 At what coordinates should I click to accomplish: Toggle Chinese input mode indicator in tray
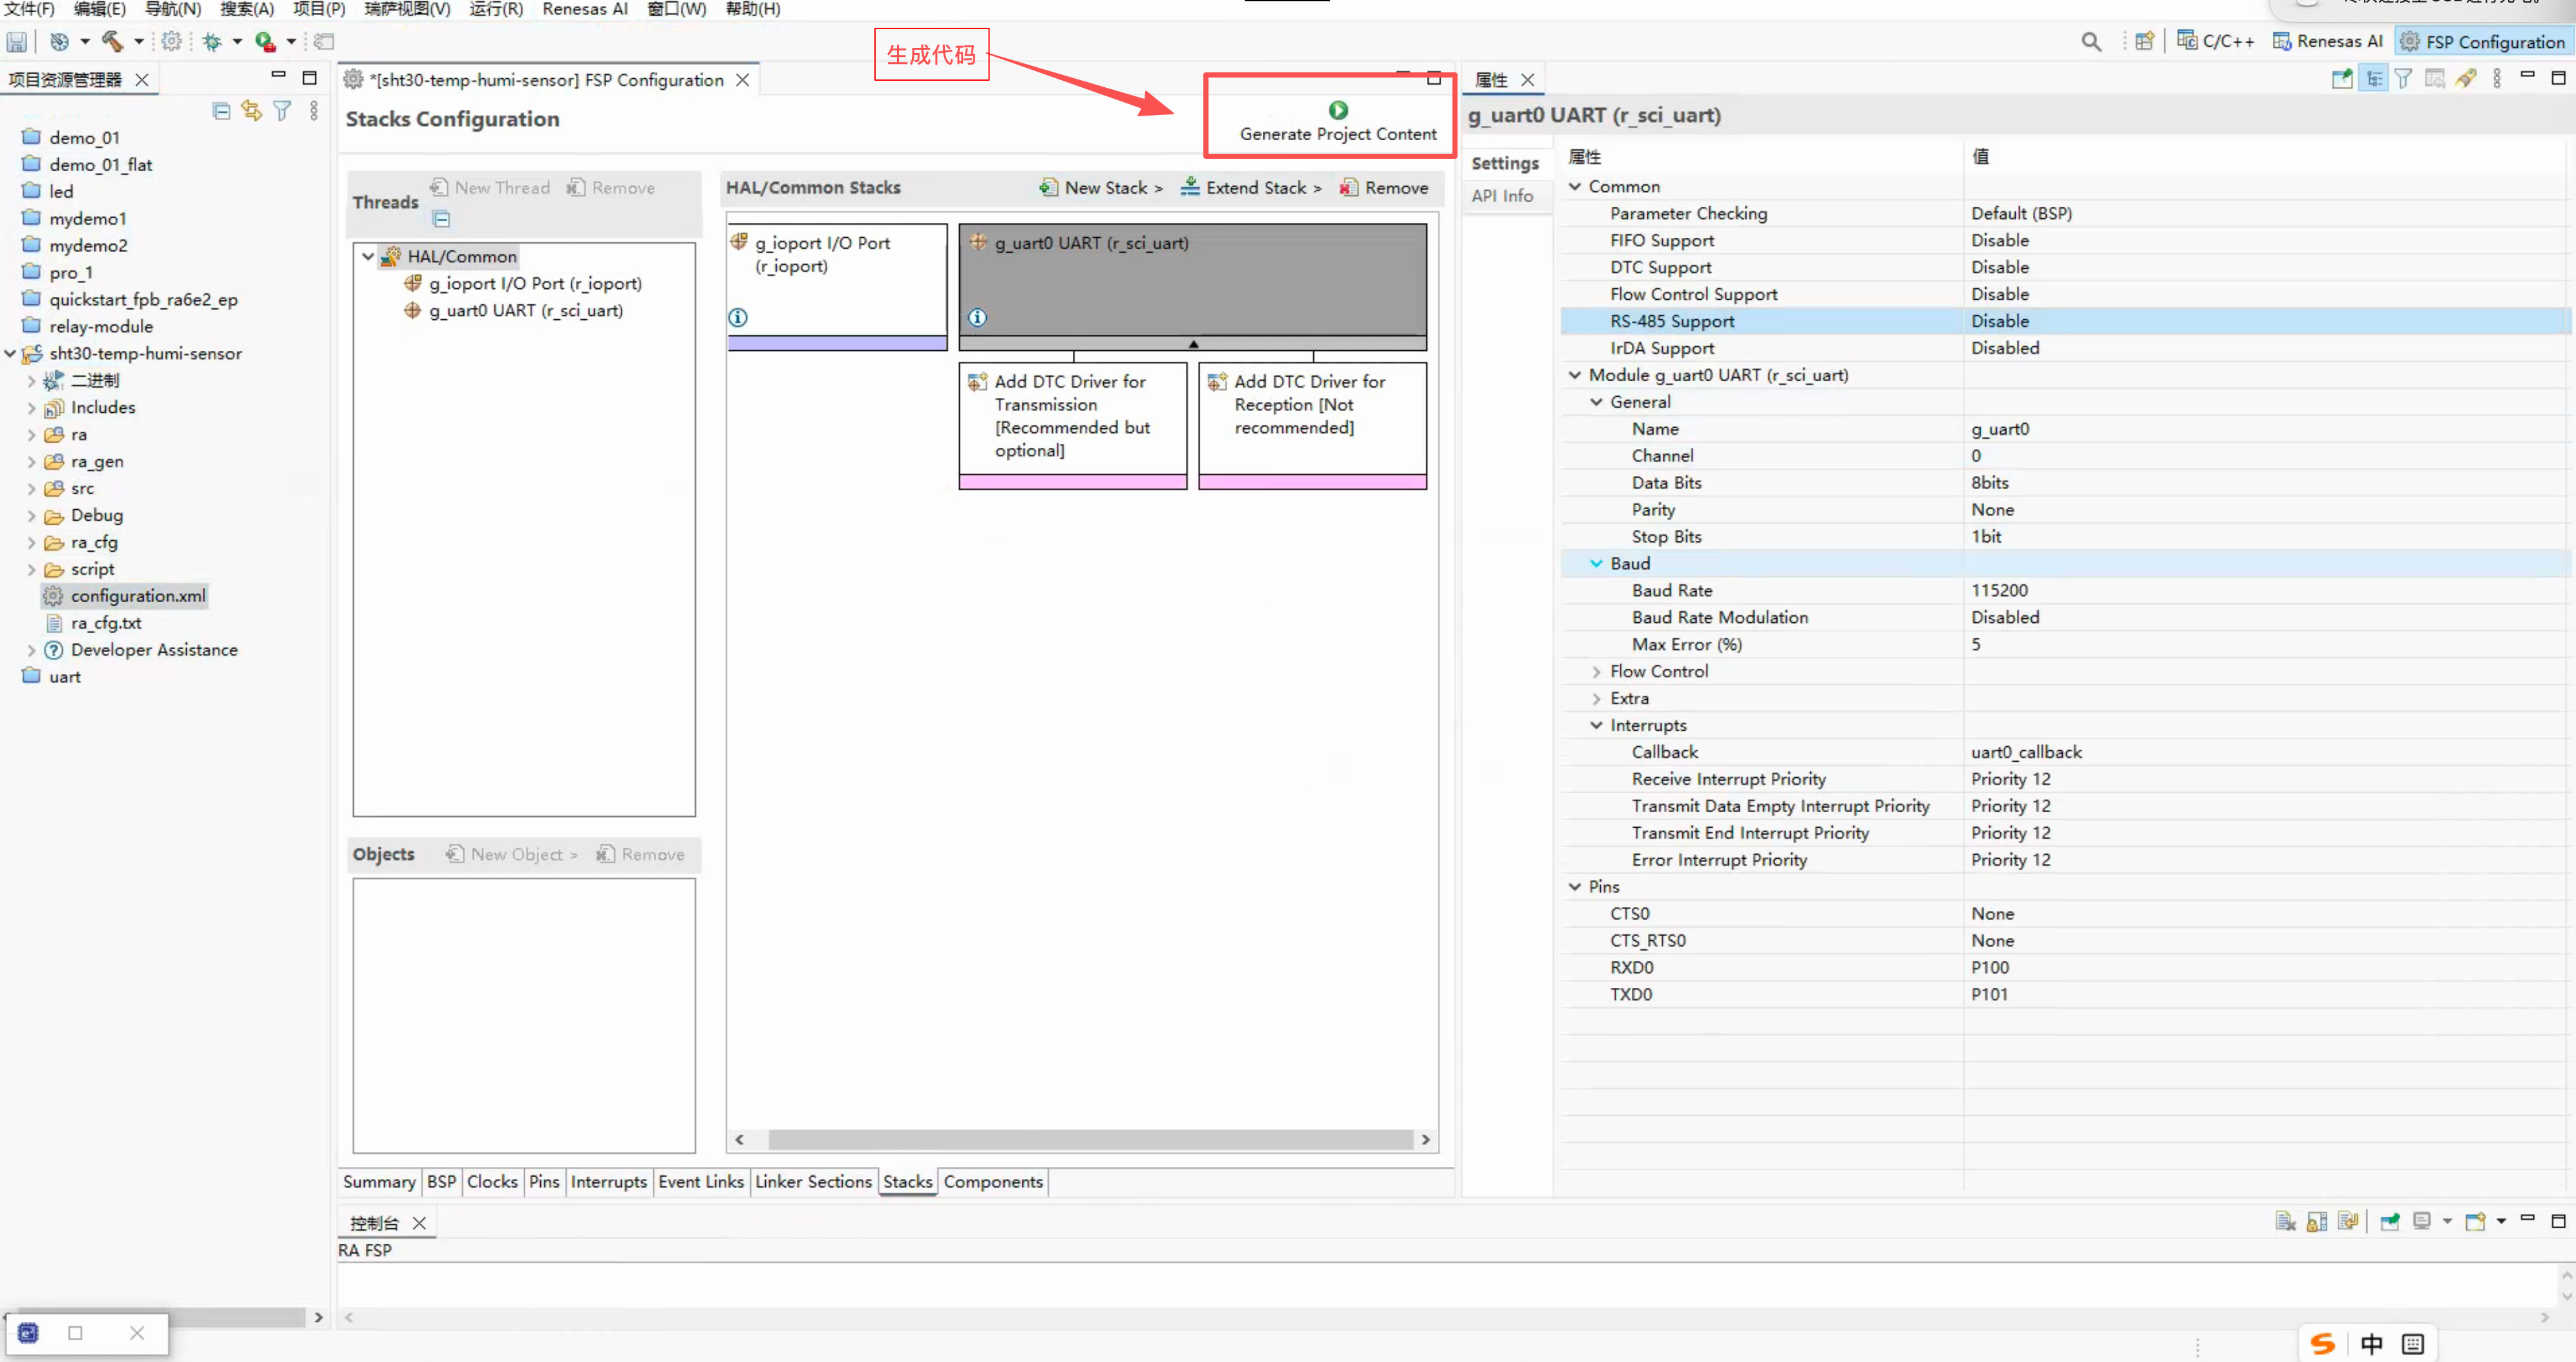click(2371, 1344)
